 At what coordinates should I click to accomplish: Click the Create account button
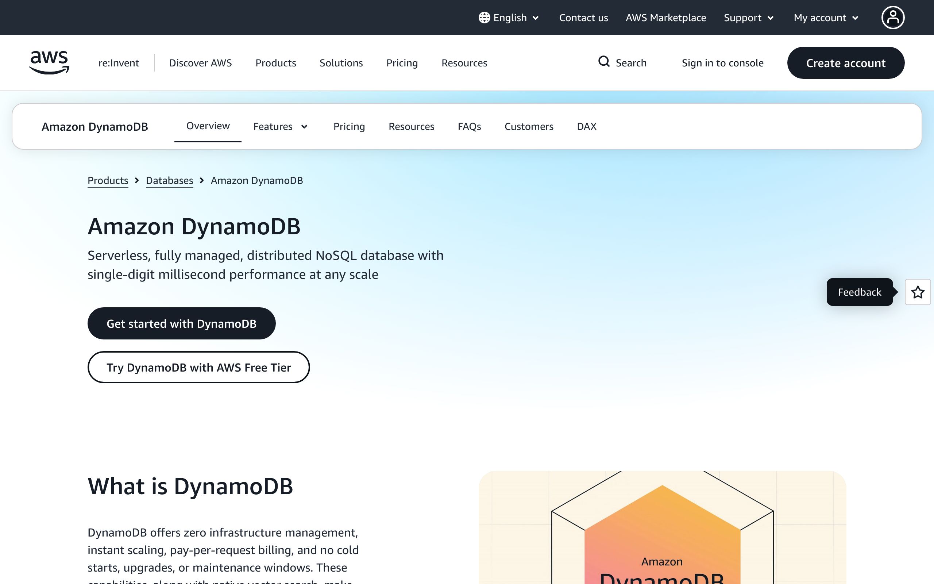[846, 63]
